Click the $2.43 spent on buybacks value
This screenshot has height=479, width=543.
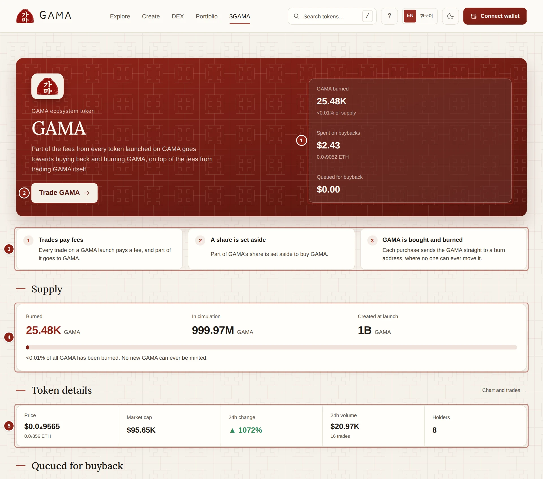point(328,145)
